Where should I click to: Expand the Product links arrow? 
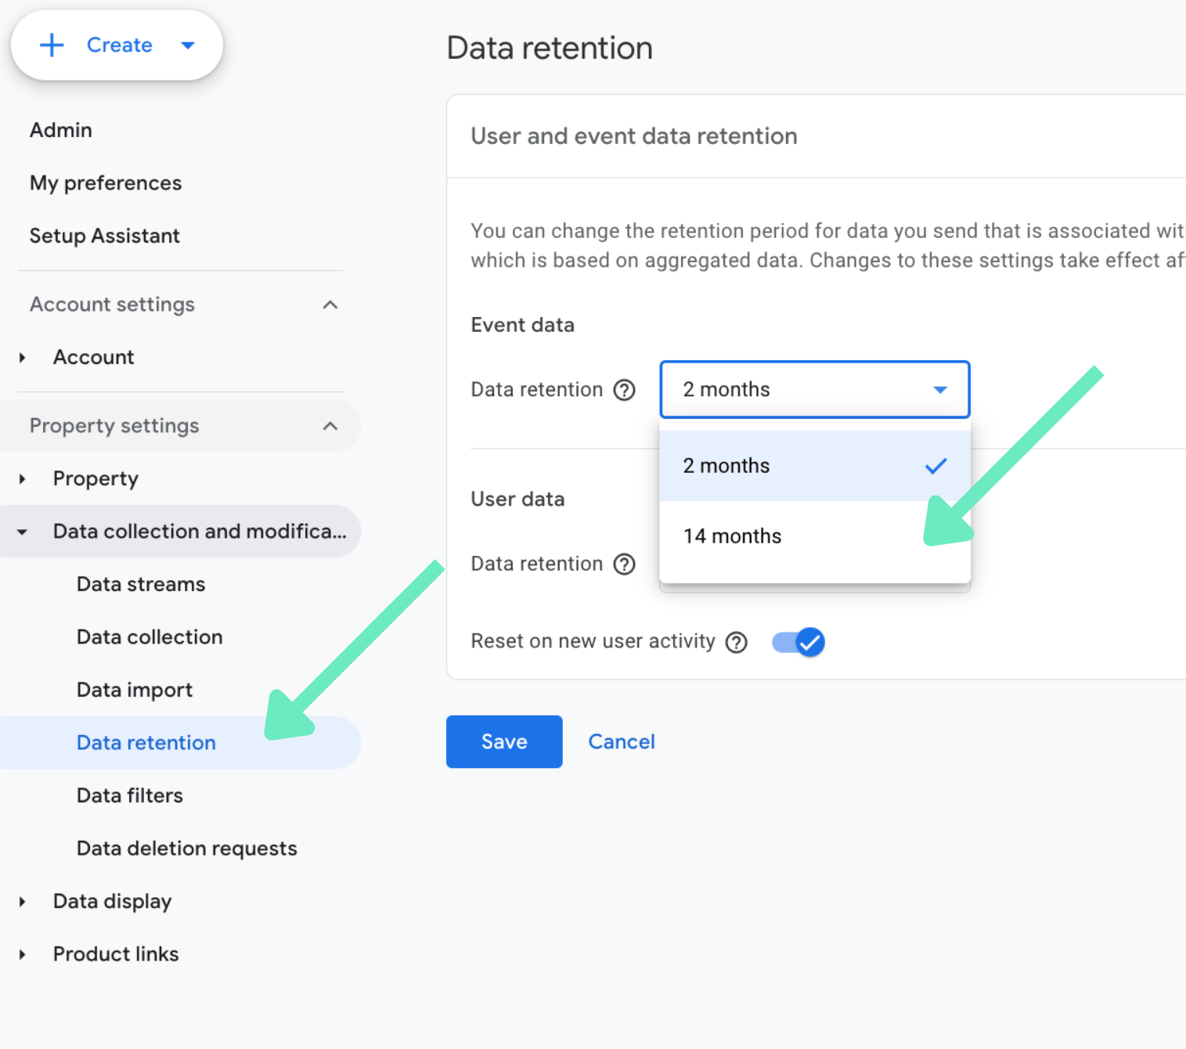[x=22, y=955]
